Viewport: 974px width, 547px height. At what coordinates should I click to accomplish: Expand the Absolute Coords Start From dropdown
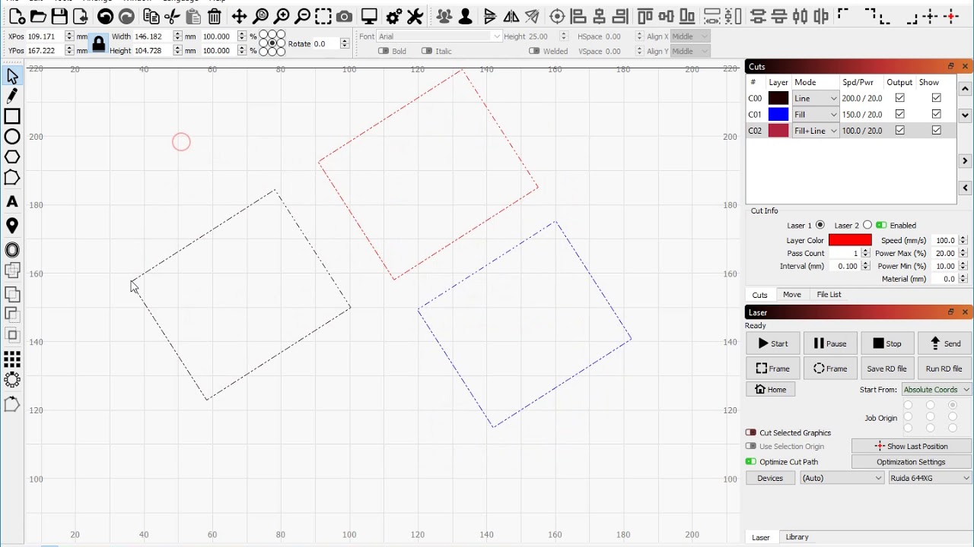pyautogui.click(x=936, y=389)
